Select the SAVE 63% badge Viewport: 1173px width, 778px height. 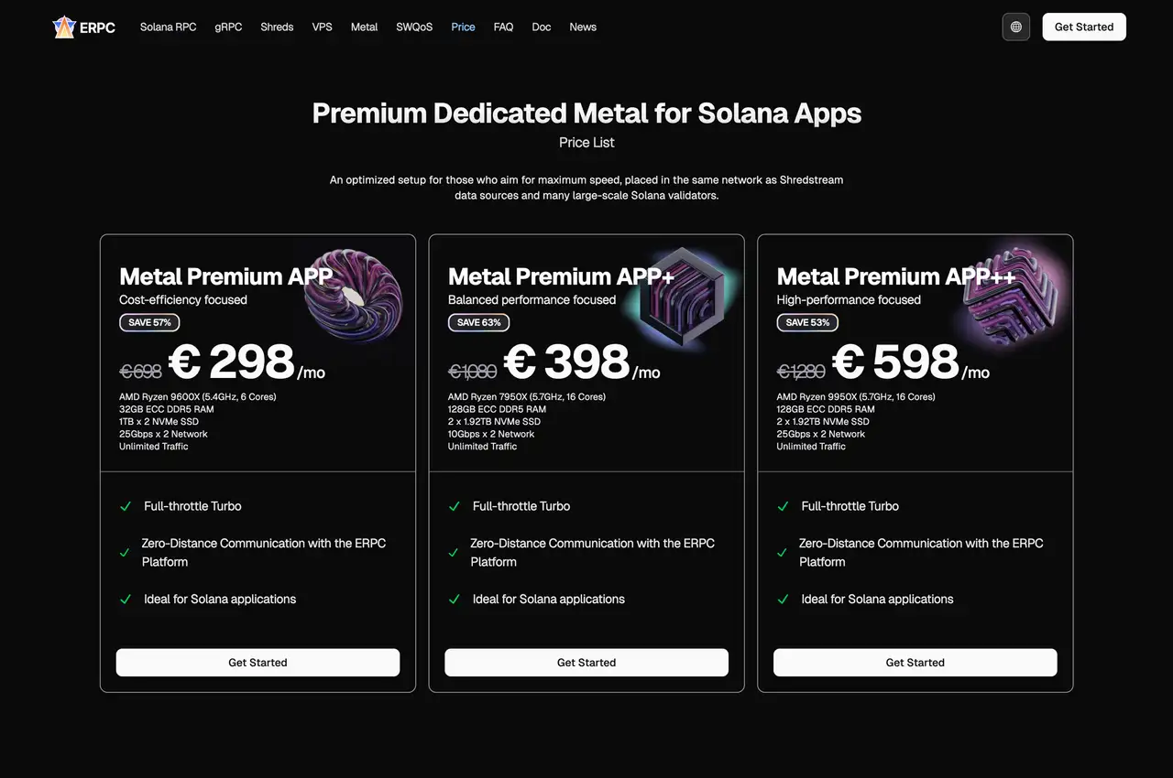click(478, 322)
